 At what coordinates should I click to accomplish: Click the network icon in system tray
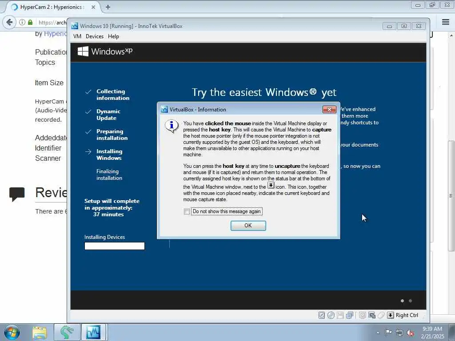point(399,333)
